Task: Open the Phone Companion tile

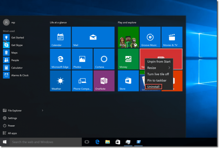Action: coord(82,81)
